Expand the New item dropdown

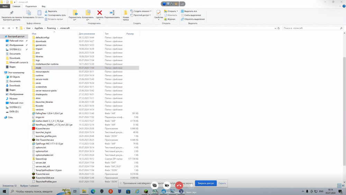tap(151, 11)
